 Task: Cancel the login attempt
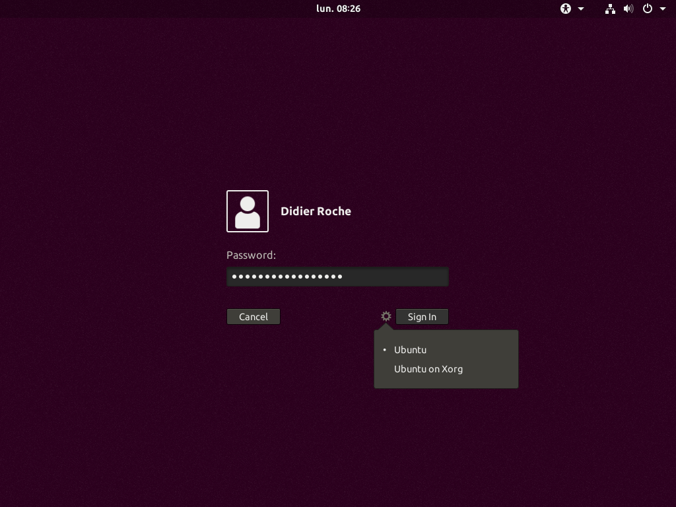pyautogui.click(x=253, y=317)
